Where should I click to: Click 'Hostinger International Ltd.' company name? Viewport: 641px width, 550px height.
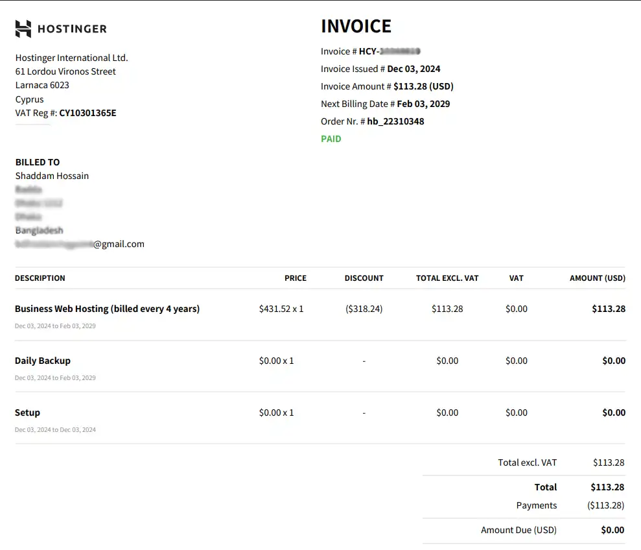[x=71, y=58]
